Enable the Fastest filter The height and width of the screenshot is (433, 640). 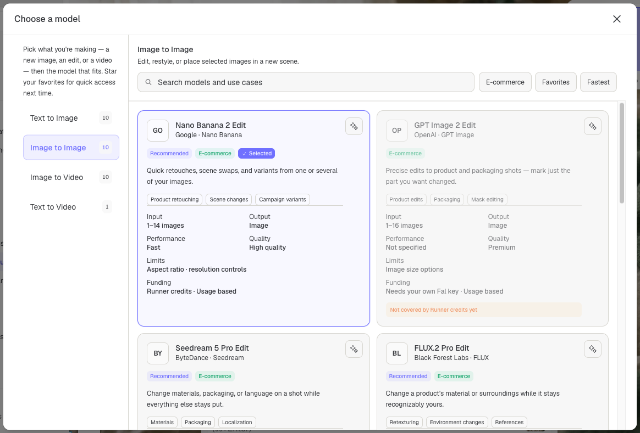pos(598,82)
